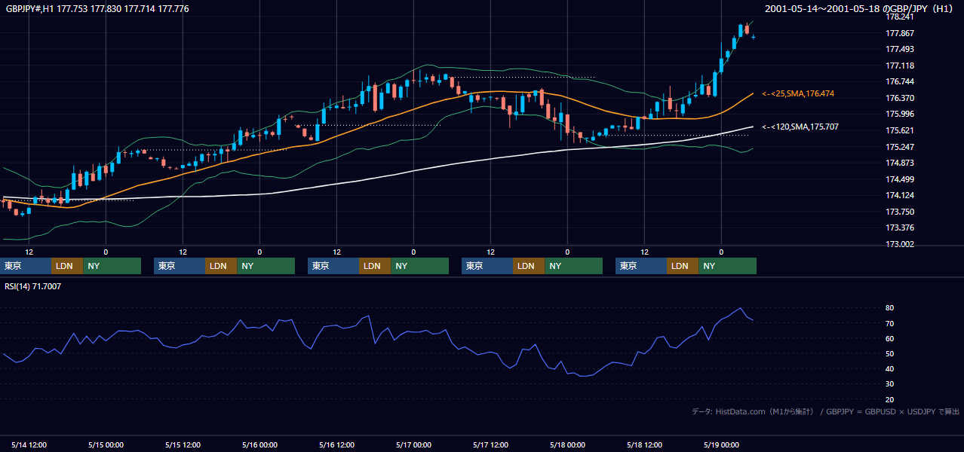The height and width of the screenshot is (452, 964).
Task: Click the 東京 session box above 5/17 12:00
Action: point(487,266)
